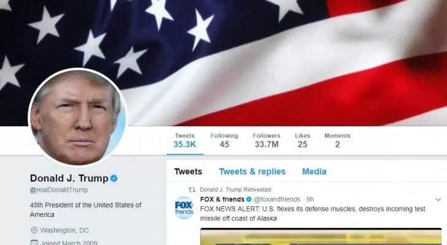Click the location pin icon beside Washington, DC

coord(34,230)
